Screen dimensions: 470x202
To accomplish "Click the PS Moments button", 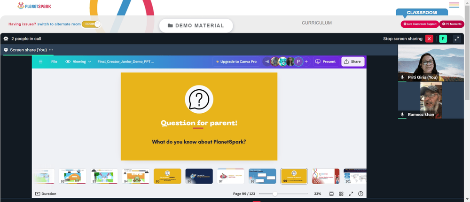I will [x=452, y=24].
